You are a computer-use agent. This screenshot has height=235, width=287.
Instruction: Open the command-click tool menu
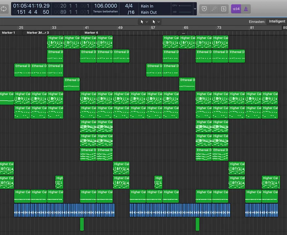[x=156, y=22]
